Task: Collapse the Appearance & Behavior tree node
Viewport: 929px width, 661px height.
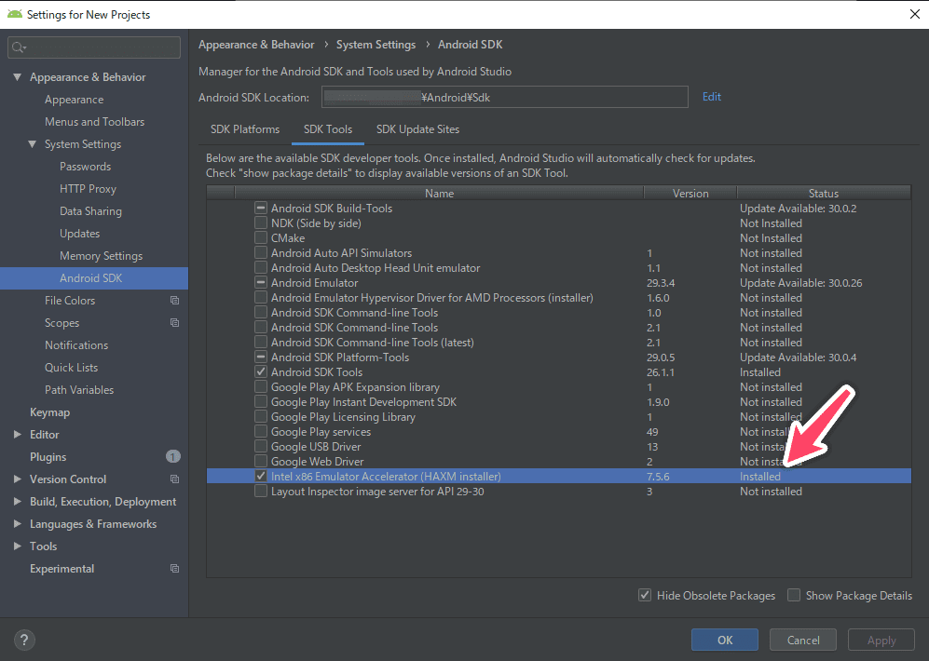Action: [17, 77]
